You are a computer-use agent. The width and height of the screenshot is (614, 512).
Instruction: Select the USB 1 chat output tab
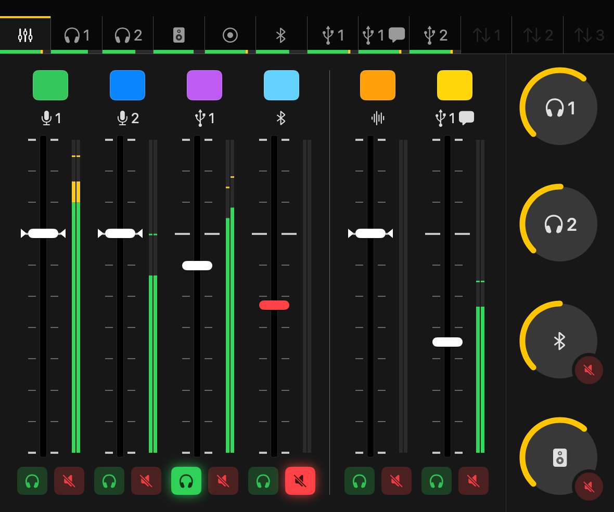(384, 35)
